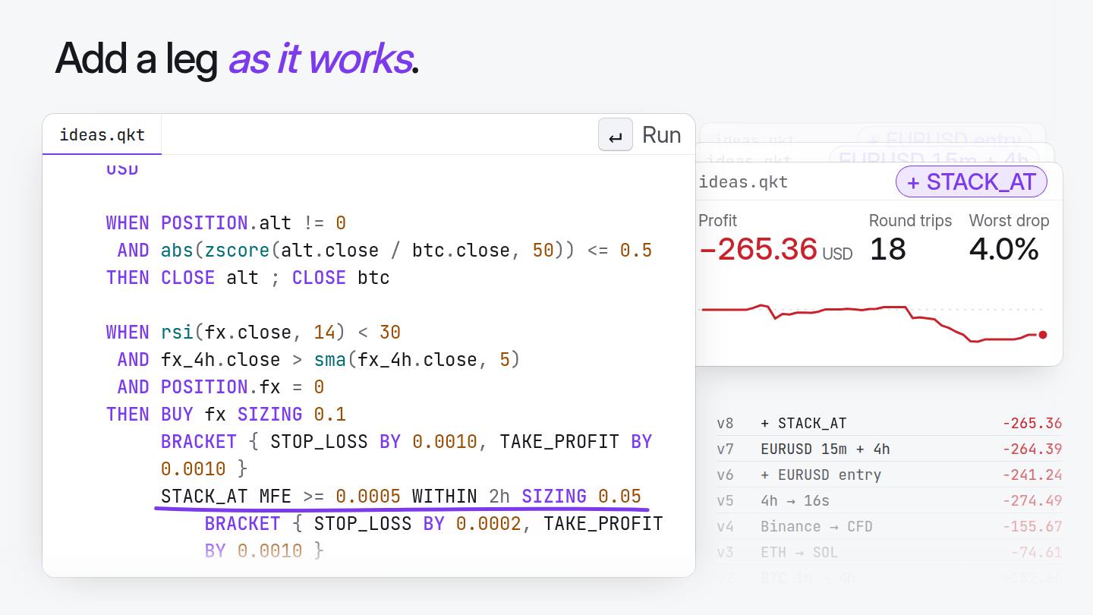1093x615 pixels.
Task: Open version v7 EURUSD 15m + 4h row
Action: (x=889, y=449)
